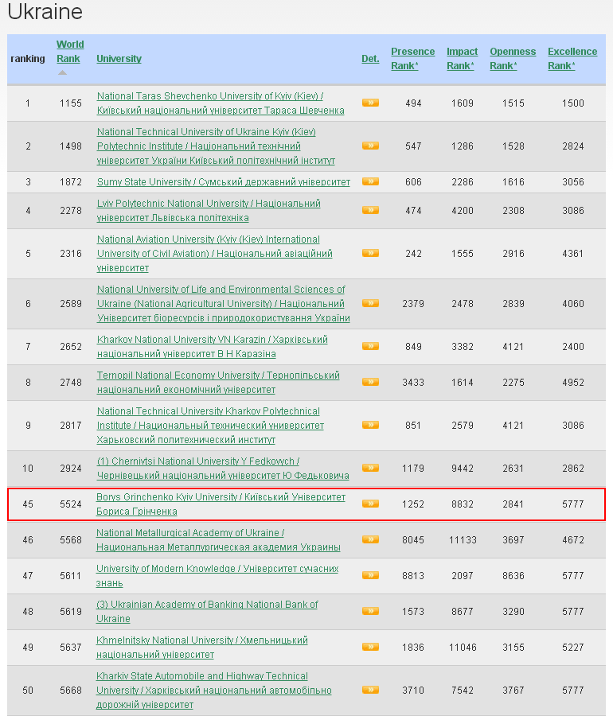Image resolution: width=613 pixels, height=716 pixels.
Task: Sort table by World Rank header
Action: point(70,52)
